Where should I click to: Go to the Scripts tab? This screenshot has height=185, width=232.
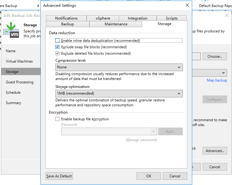(x=171, y=18)
